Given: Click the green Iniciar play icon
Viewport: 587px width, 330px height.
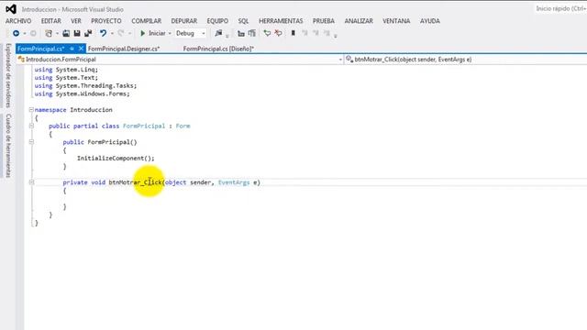Looking at the screenshot, I should click(143, 33).
